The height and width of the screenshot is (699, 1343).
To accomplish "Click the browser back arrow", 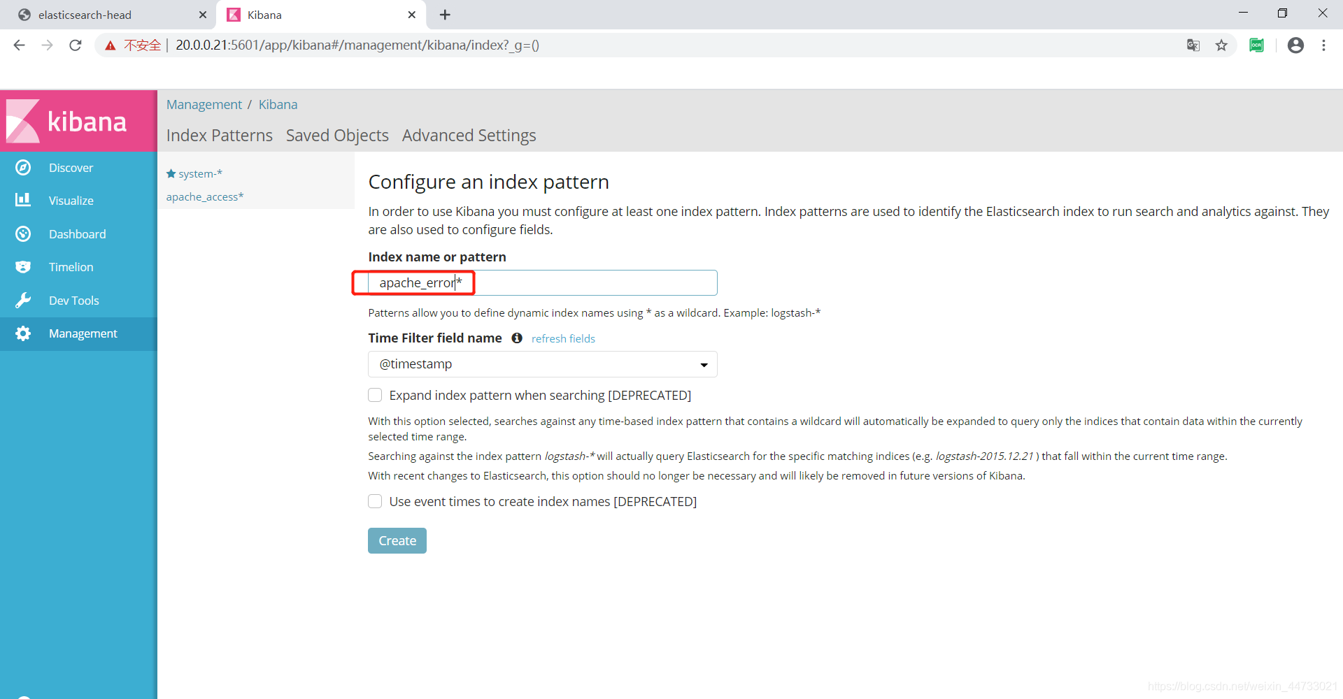I will (x=19, y=45).
